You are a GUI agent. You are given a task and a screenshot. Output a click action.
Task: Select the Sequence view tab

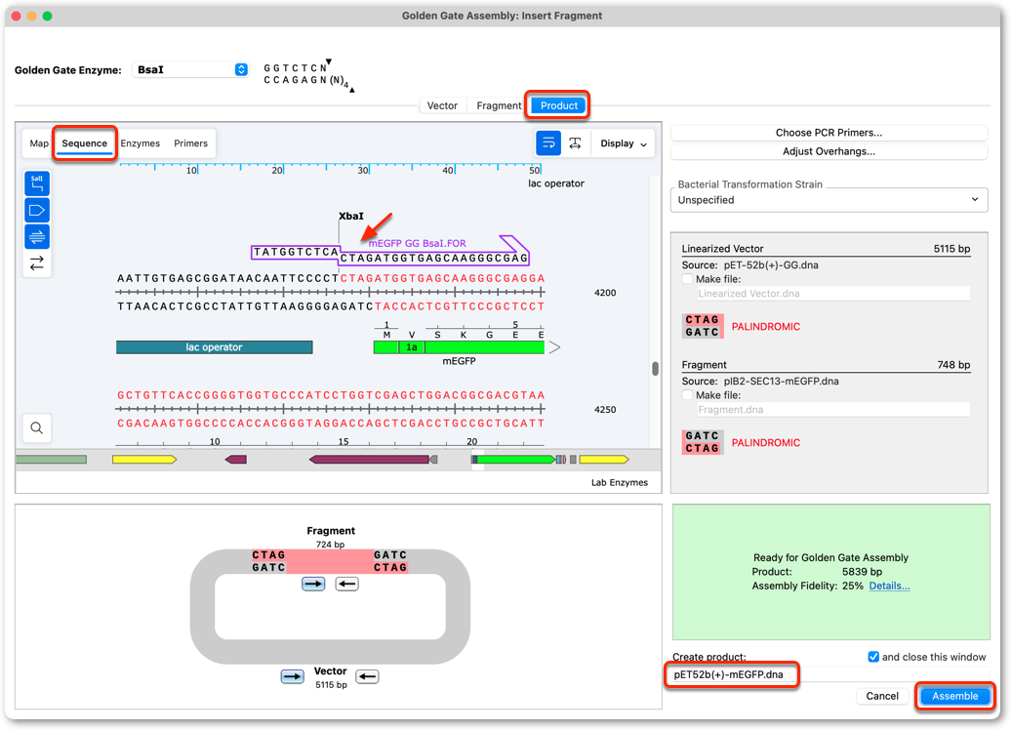85,143
